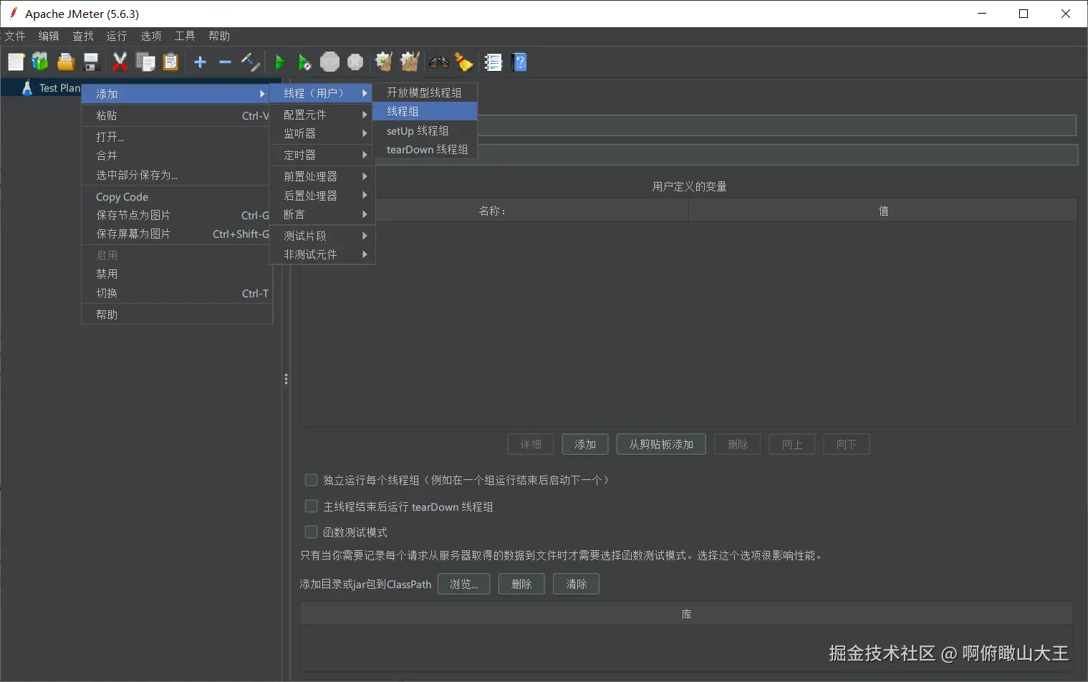Open the 工具 menu
This screenshot has width=1088, height=682.
click(x=185, y=36)
